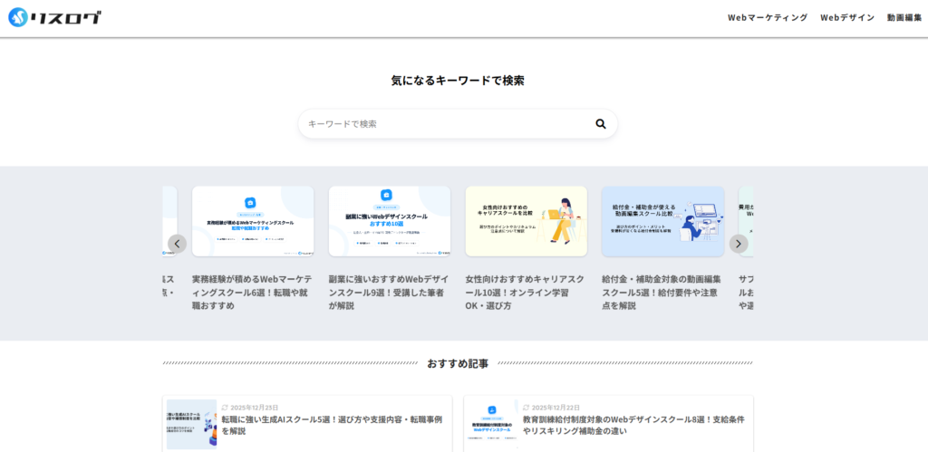Open the Webマーケティング menu item
928x452 pixels.
(767, 17)
